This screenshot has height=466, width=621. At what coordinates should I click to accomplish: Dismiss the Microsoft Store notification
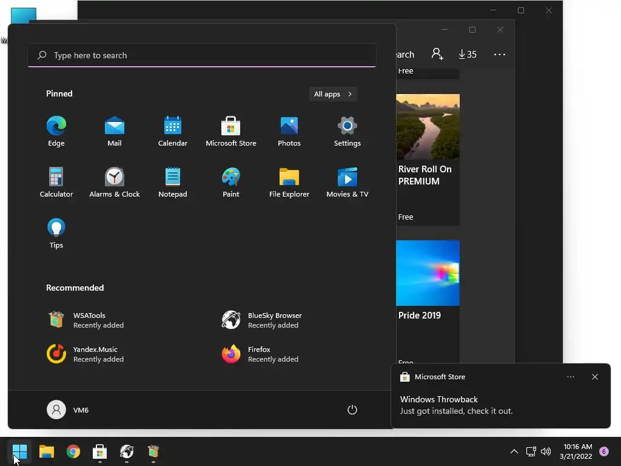pyautogui.click(x=595, y=377)
